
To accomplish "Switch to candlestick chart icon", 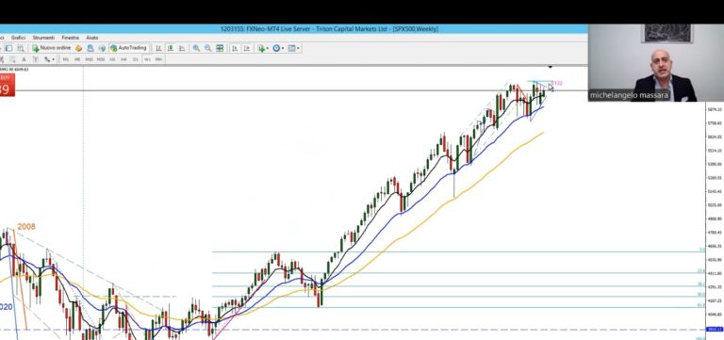I will pyautogui.click(x=171, y=48).
